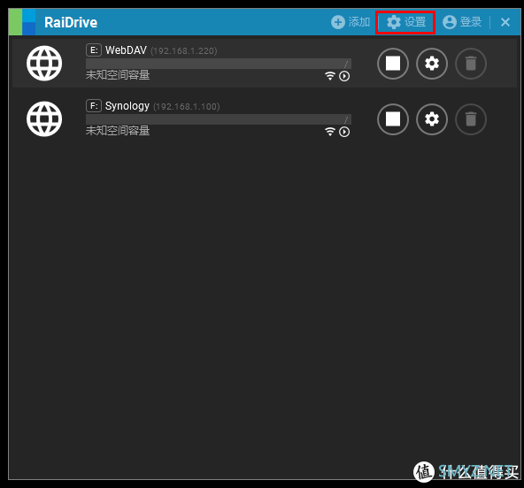
Task: Click the RaiDrive title text
Action: click(x=71, y=23)
